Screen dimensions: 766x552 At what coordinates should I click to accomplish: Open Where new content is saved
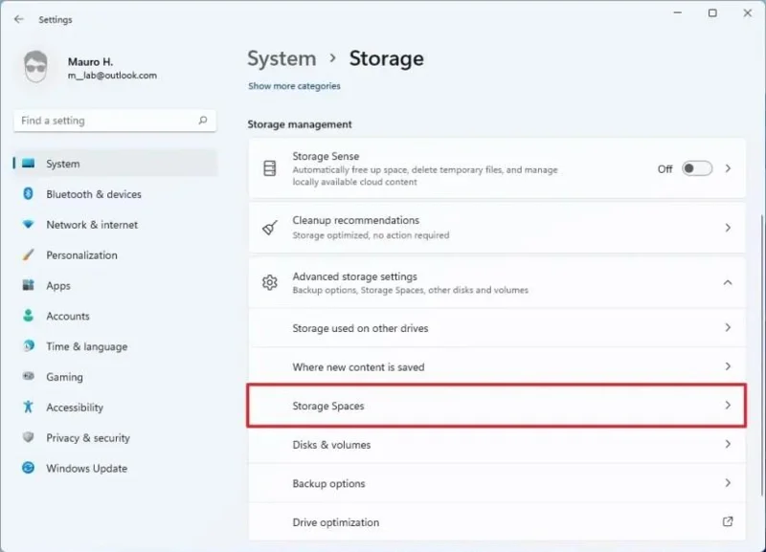496,366
